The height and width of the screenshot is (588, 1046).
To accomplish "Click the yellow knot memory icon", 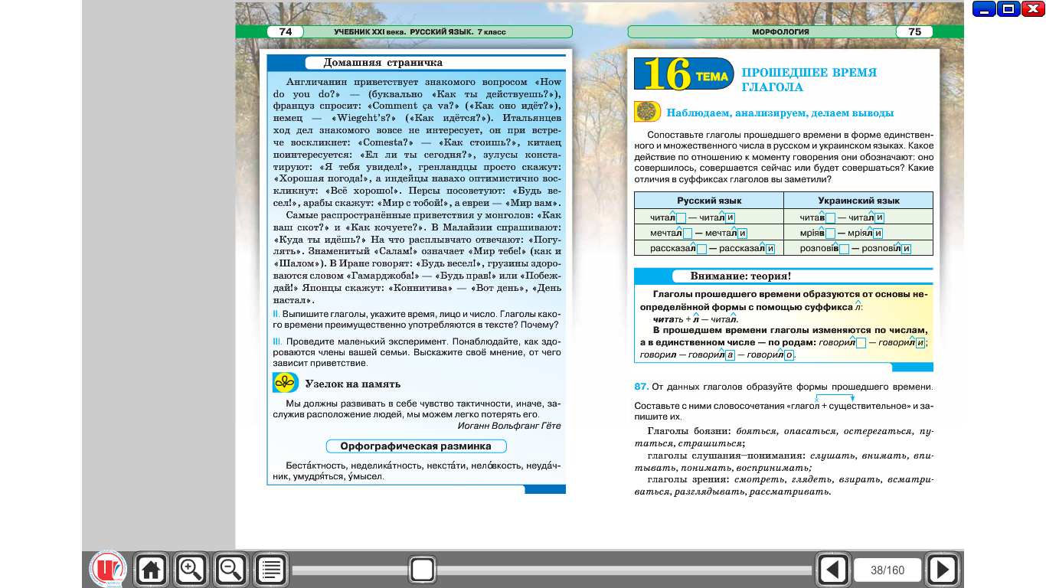I will [286, 383].
